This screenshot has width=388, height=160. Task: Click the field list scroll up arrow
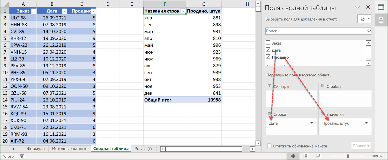click(x=369, y=43)
